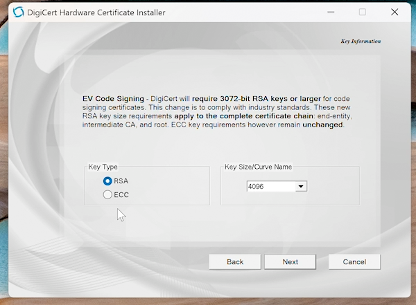416x305 pixels.
Task: Open the key size dropdown arrow
Action: (301, 186)
